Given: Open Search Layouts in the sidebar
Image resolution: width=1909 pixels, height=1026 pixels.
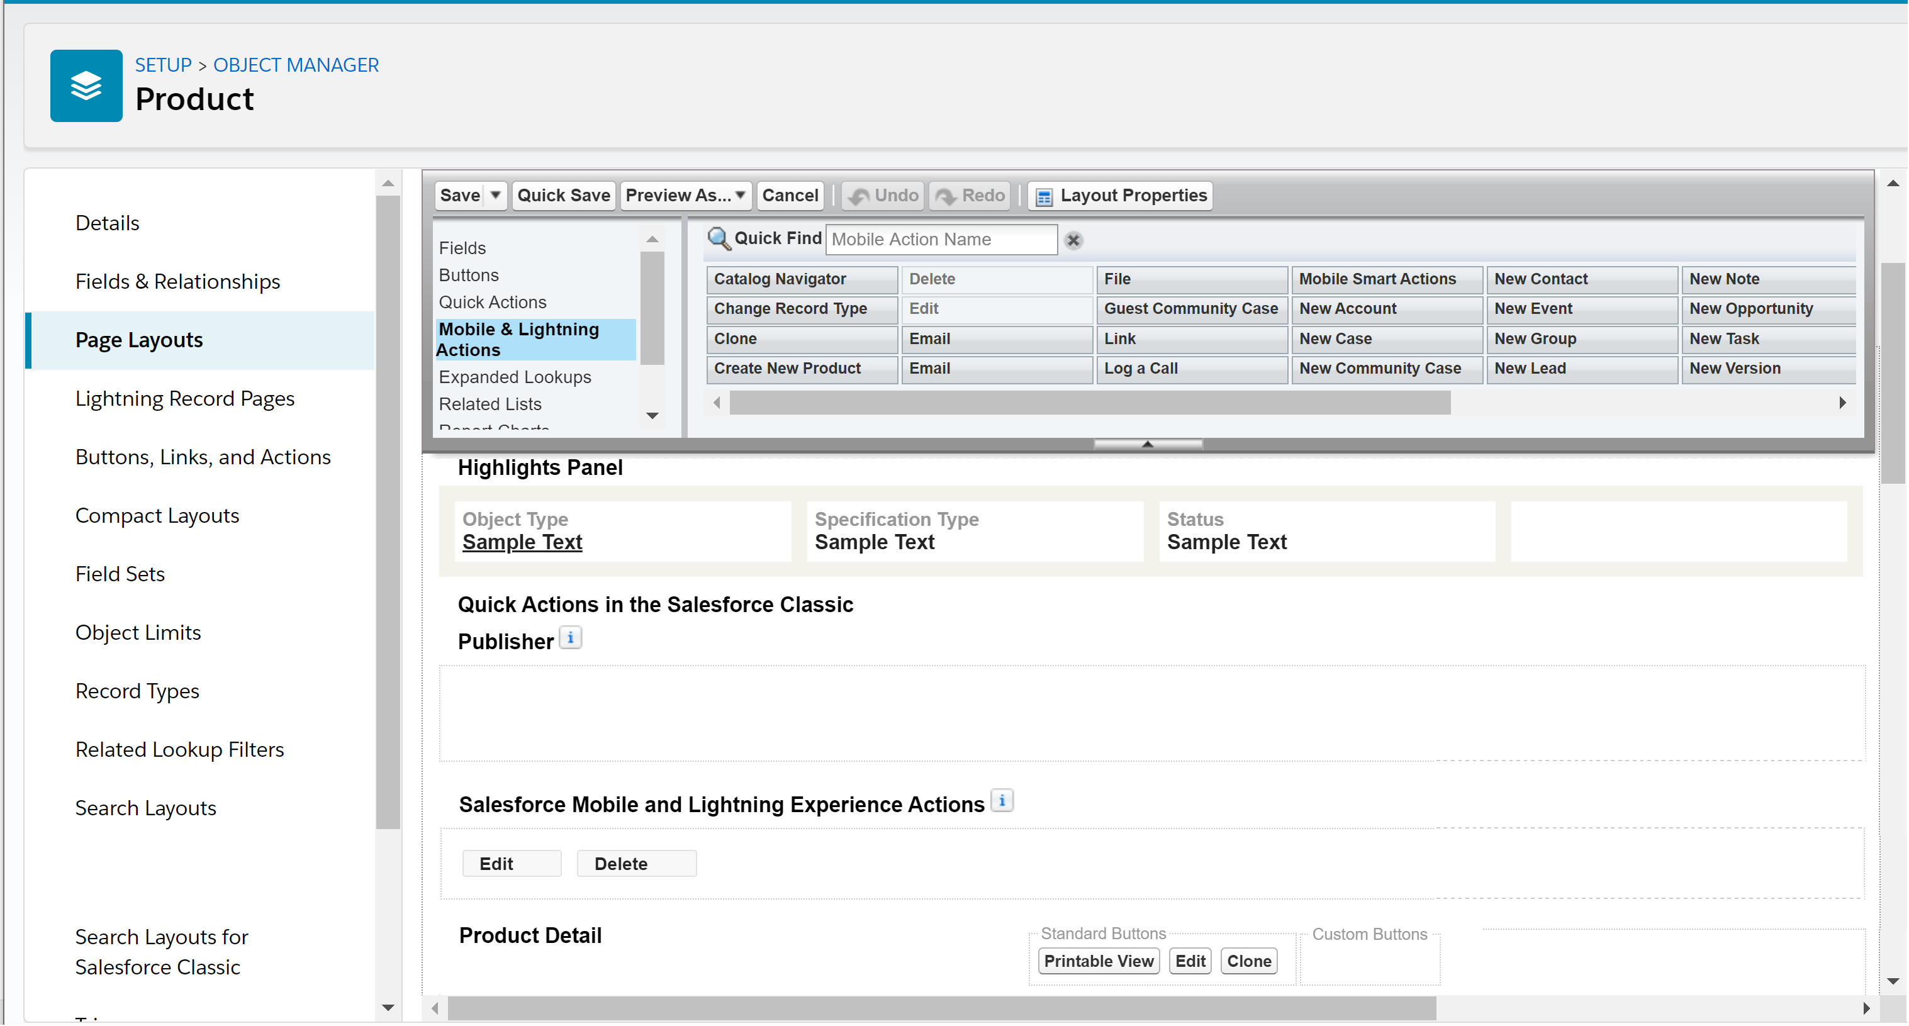Looking at the screenshot, I should click(x=145, y=808).
